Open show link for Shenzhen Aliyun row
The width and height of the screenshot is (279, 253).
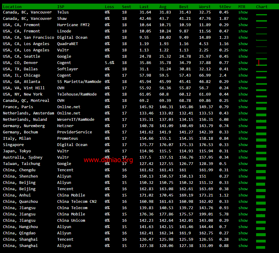click(x=243, y=176)
